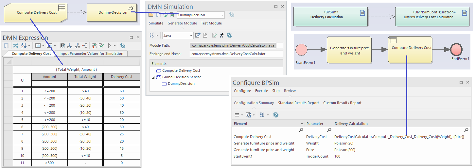Click the validate checklist icon in DMN Expression
Viewport: 475px width, 168px height.
pyautogui.click(x=101, y=46)
